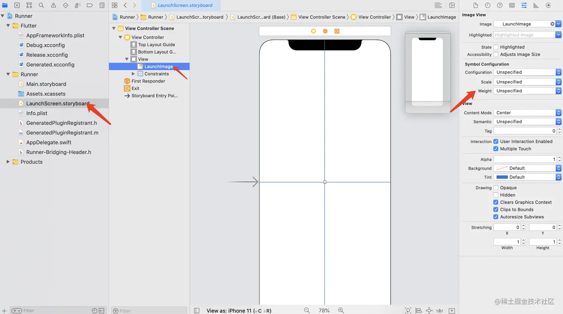
Task: Open the Debug navigator icon
Action: tap(77, 5)
